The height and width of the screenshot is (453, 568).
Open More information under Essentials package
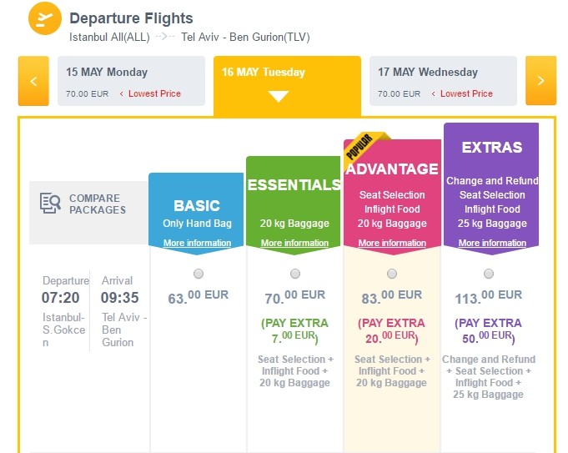(x=295, y=243)
